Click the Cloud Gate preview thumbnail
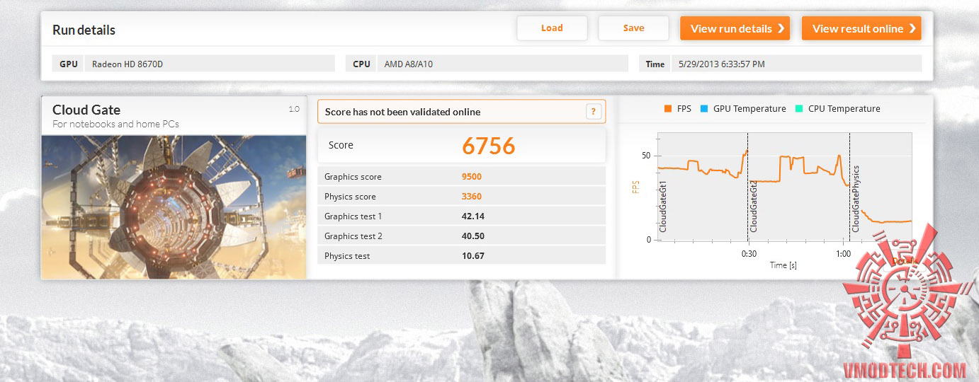 tap(174, 207)
